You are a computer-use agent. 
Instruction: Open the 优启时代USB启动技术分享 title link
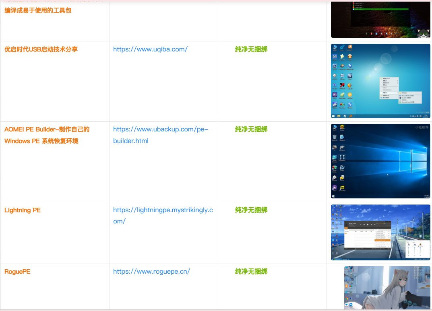41,49
